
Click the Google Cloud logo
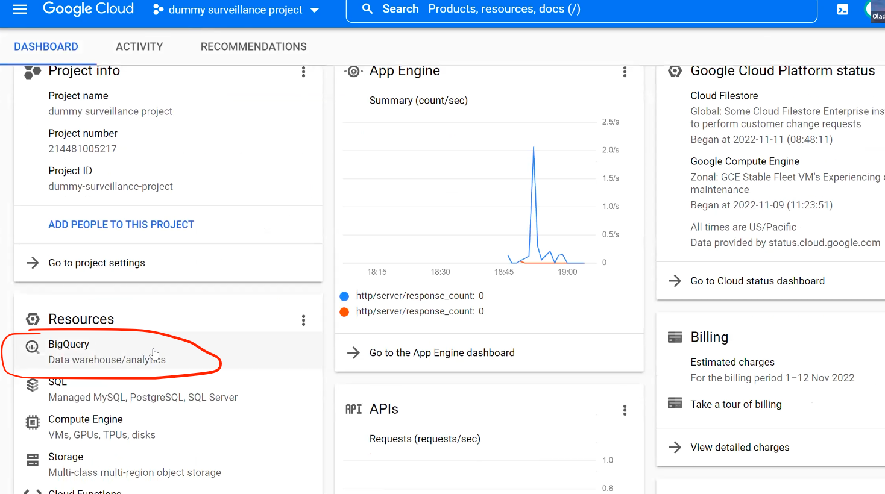click(x=88, y=8)
